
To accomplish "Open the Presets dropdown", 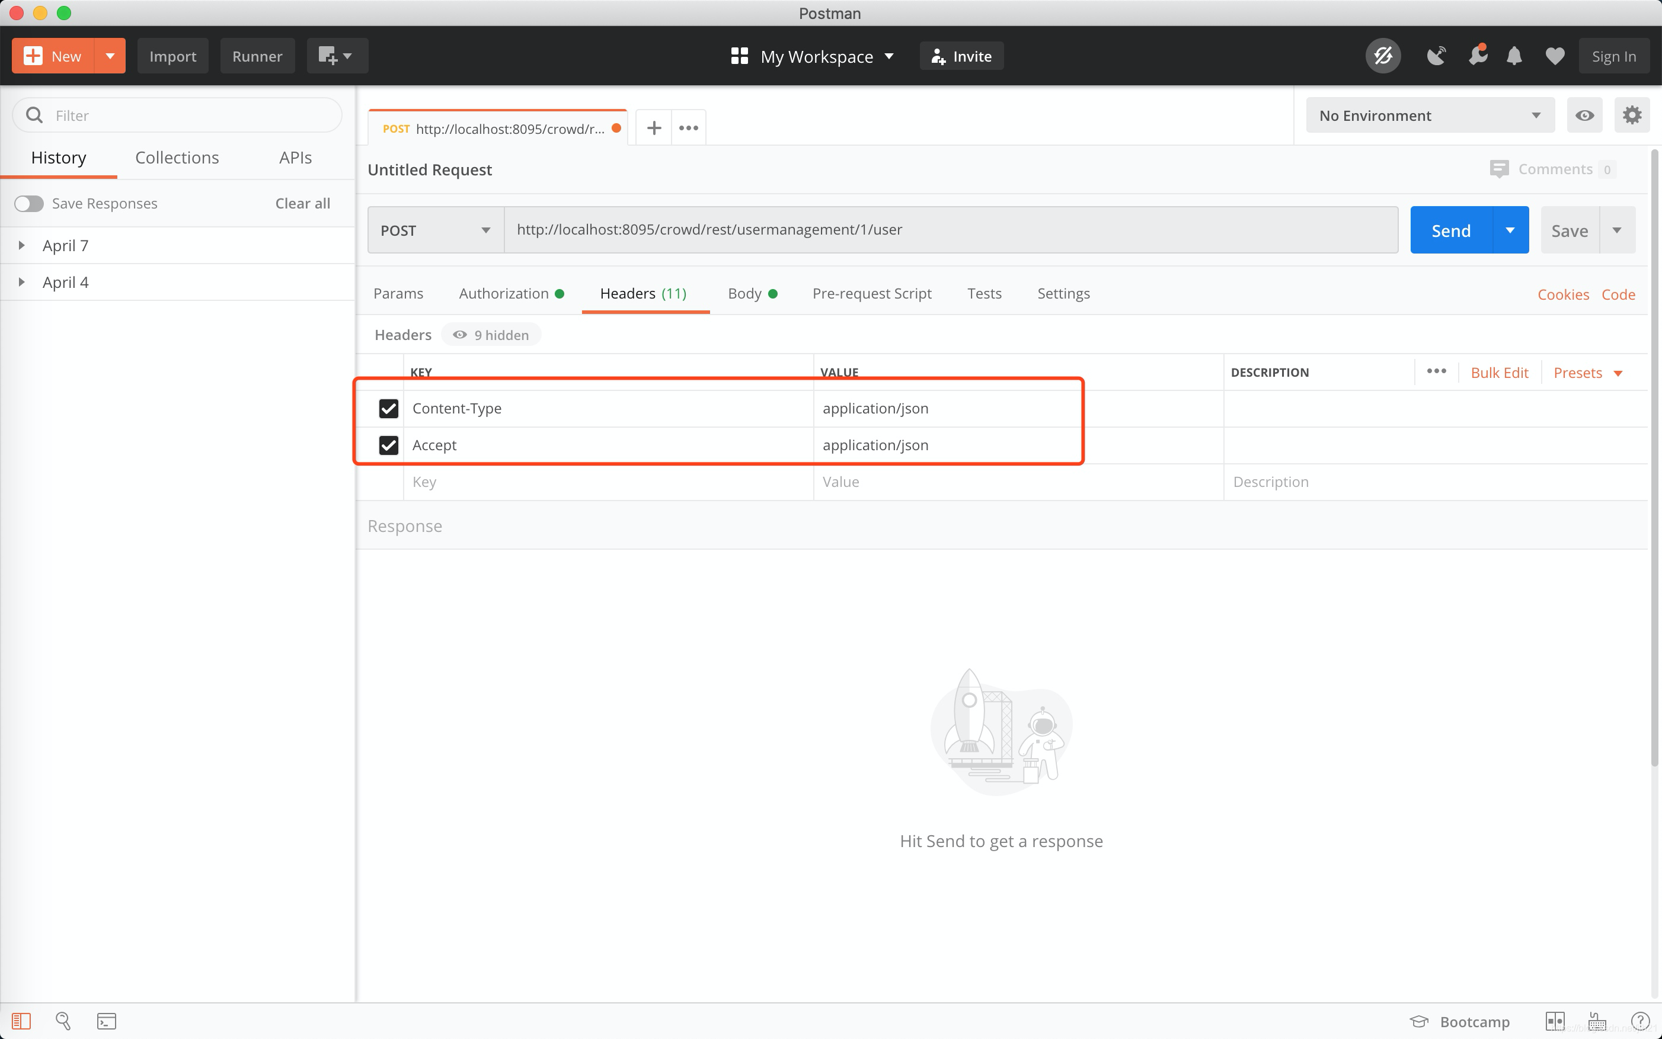I will click(x=1588, y=373).
